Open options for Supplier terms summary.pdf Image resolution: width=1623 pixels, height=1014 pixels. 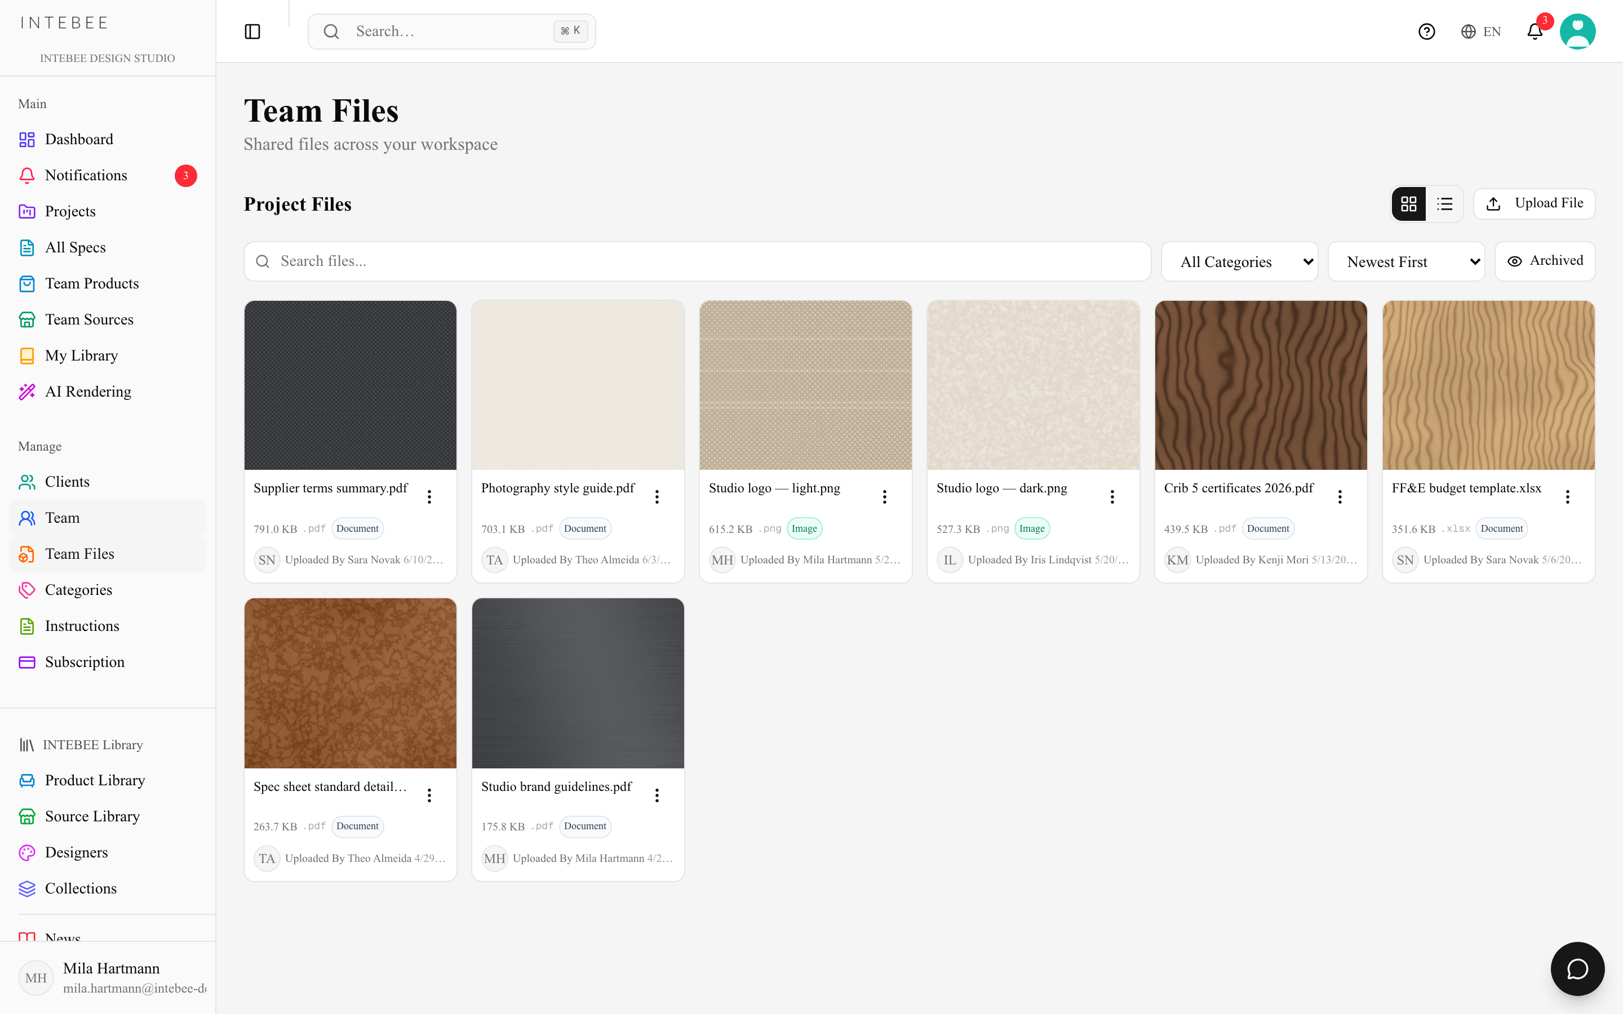point(429,496)
